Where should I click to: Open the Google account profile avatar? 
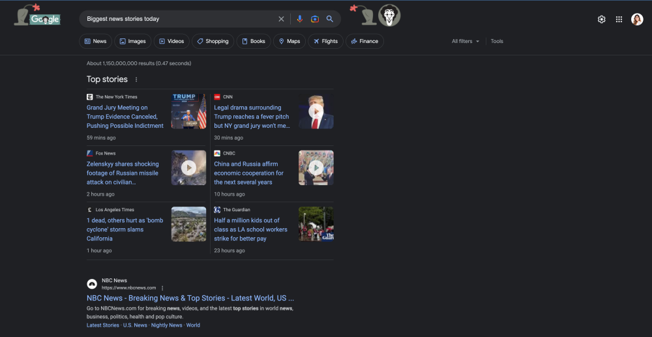(x=637, y=20)
